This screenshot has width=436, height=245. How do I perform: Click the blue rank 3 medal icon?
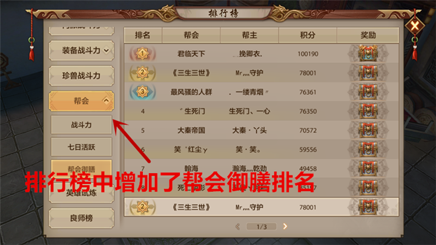click(x=142, y=92)
